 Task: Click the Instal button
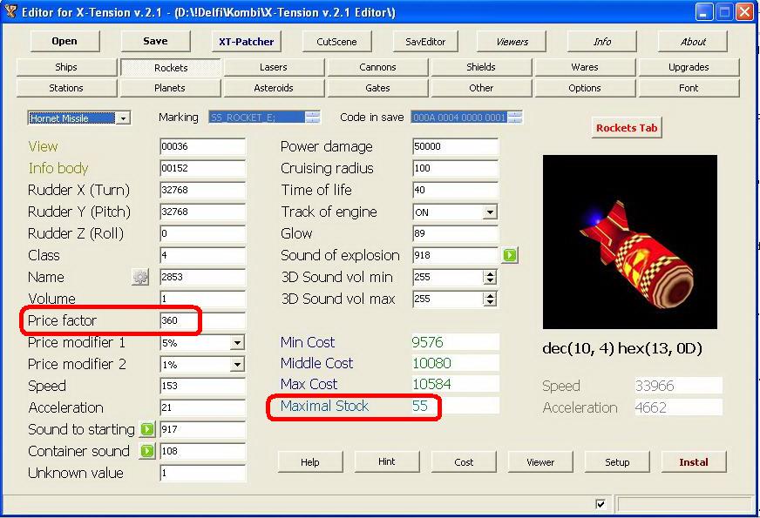coord(693,462)
